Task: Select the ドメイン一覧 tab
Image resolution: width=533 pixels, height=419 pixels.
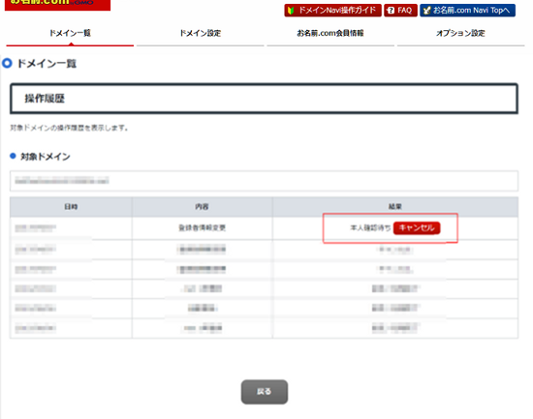Action: click(70, 34)
